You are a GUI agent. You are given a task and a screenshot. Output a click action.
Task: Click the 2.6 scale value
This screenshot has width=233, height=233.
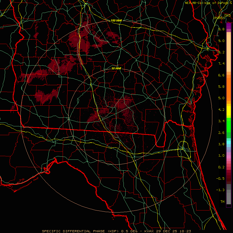pos(221,133)
